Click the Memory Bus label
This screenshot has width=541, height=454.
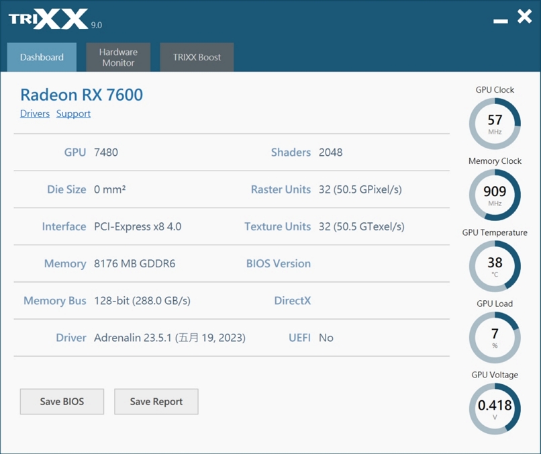pos(55,301)
